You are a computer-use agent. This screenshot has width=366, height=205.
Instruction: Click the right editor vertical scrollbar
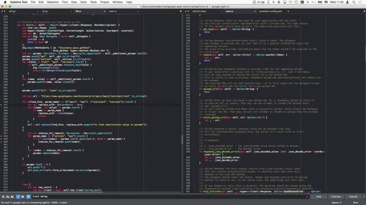pos(365,54)
